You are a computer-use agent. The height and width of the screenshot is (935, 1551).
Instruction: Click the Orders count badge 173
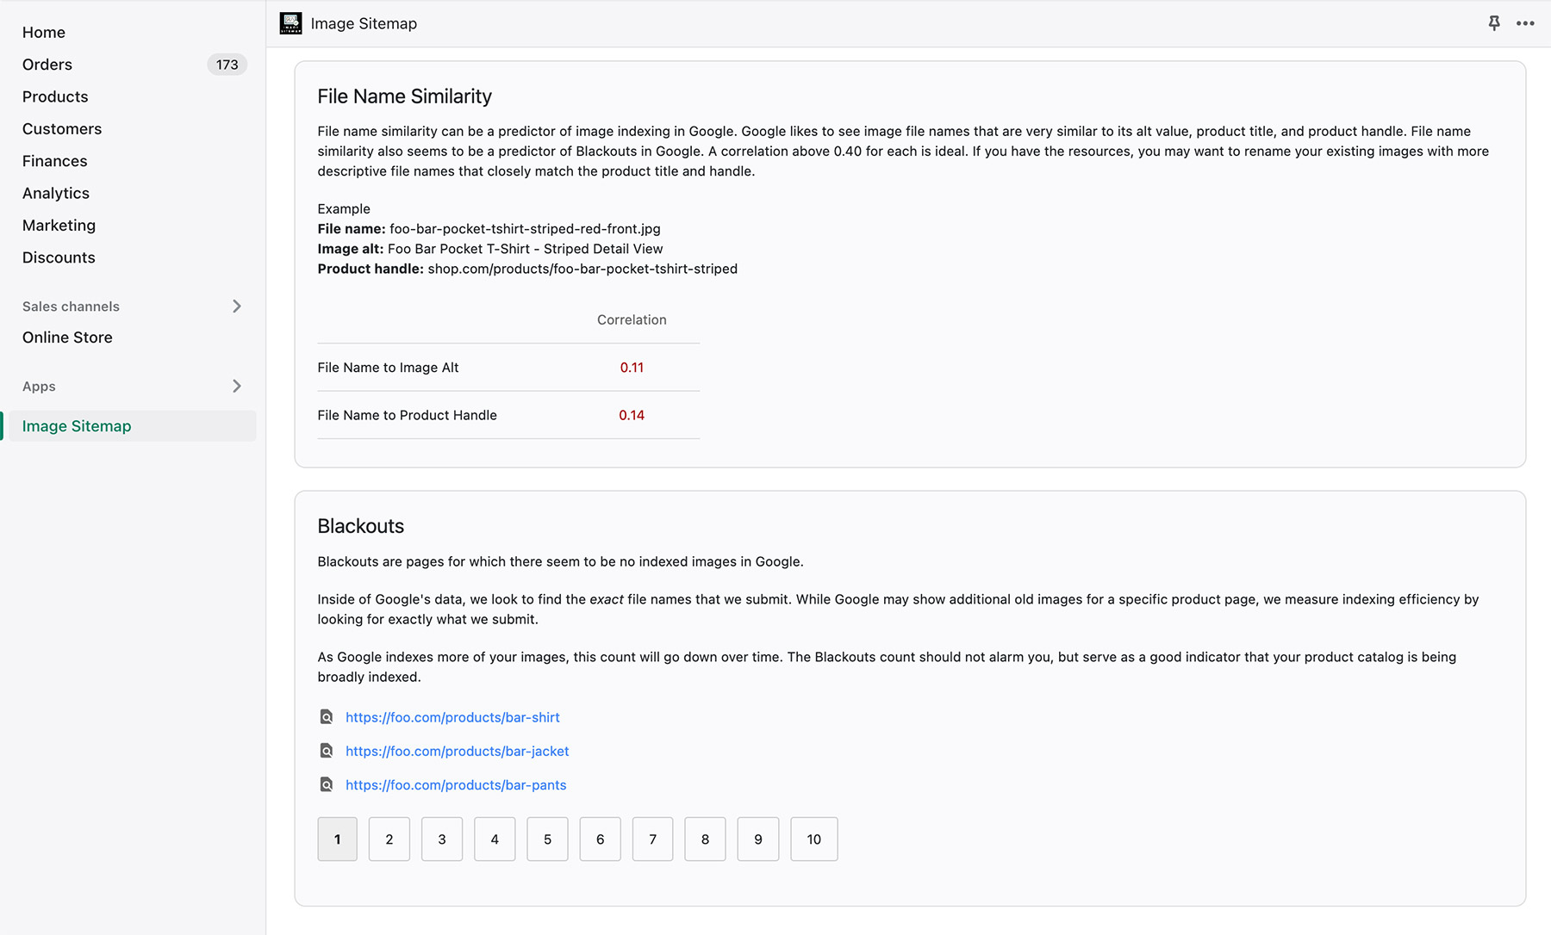tap(227, 65)
